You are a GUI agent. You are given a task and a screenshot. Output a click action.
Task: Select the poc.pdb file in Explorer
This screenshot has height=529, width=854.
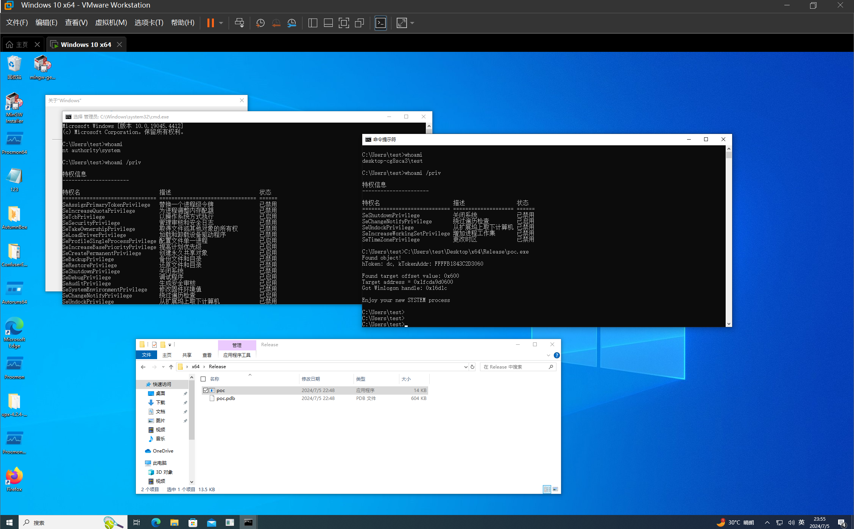pos(226,398)
